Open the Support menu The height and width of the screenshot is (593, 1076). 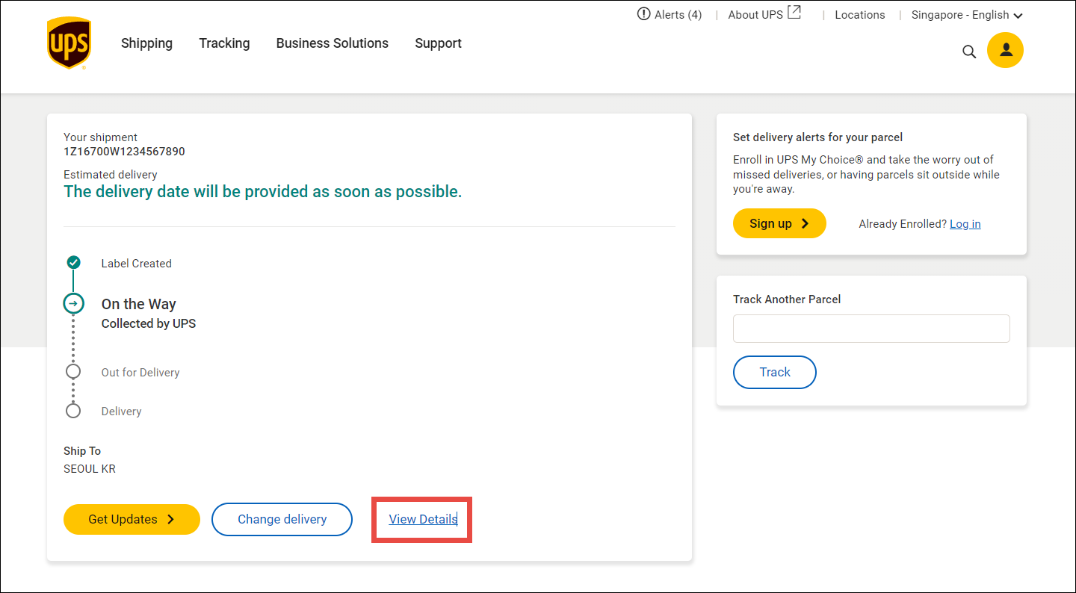[438, 43]
